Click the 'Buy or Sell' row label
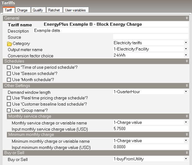The width and height of the screenshot is (192, 165). [18, 160]
